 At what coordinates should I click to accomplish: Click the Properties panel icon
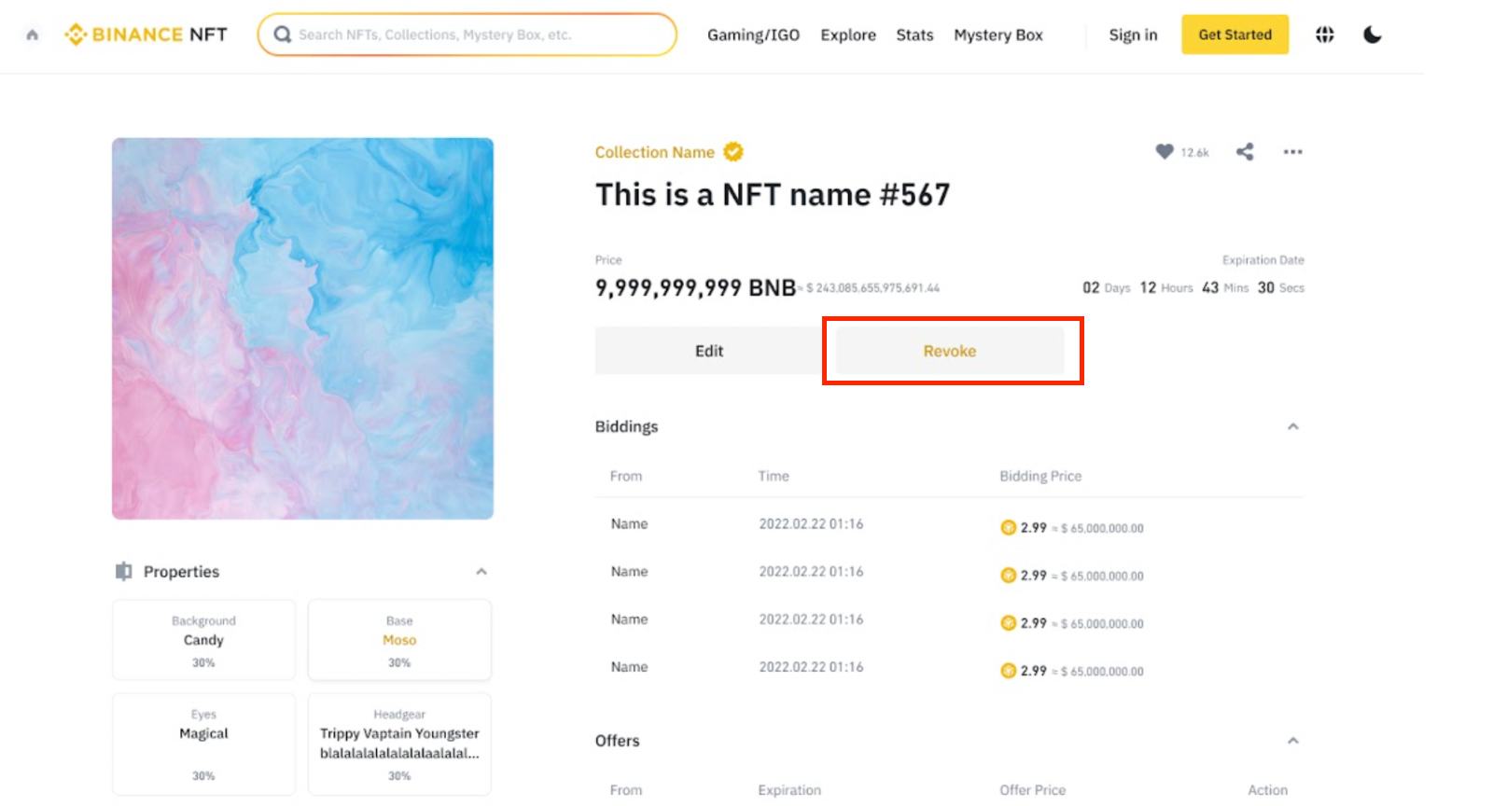123,571
